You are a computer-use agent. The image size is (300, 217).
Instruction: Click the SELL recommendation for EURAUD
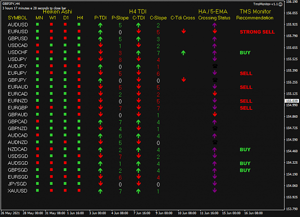click(246, 87)
